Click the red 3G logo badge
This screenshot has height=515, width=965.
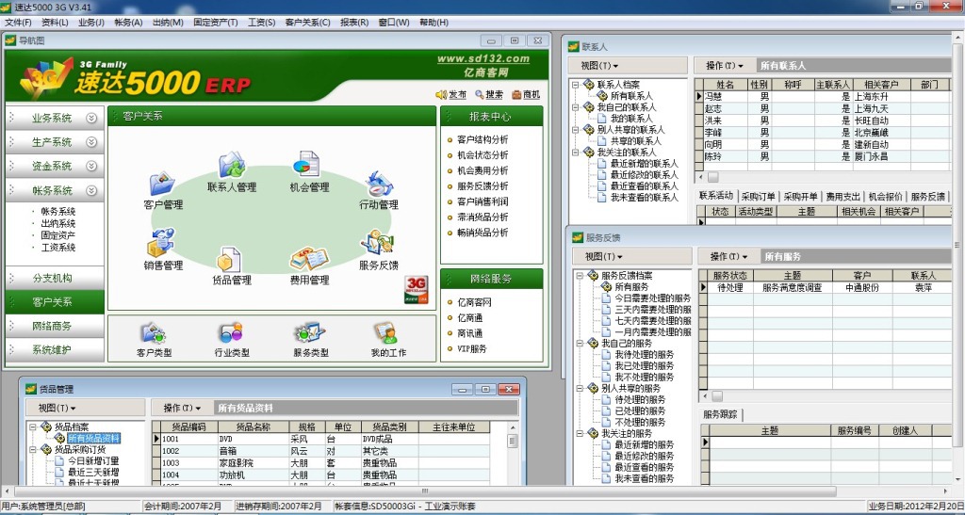416,289
